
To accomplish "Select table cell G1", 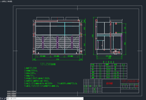I will [x=100, y=67].
